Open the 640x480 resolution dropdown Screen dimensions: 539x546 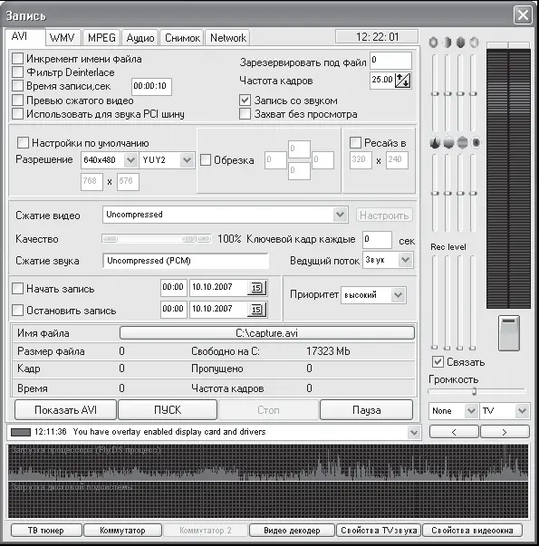coord(131,160)
